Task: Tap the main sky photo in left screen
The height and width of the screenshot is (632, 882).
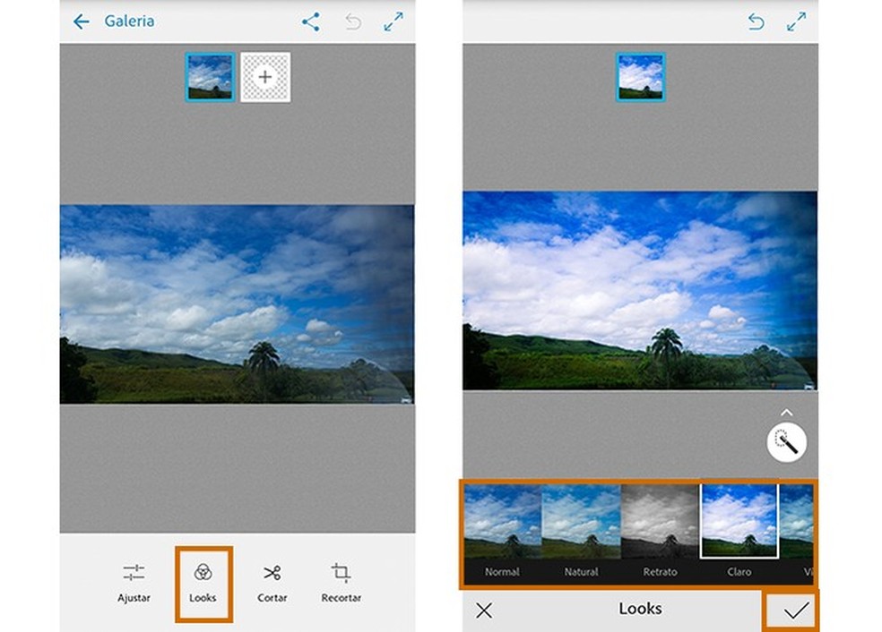Action: coord(237,304)
